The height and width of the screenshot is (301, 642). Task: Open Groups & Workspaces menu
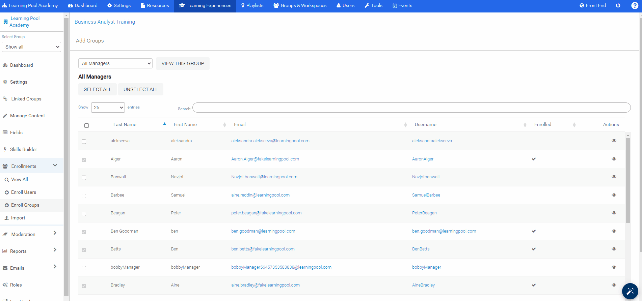point(300,6)
